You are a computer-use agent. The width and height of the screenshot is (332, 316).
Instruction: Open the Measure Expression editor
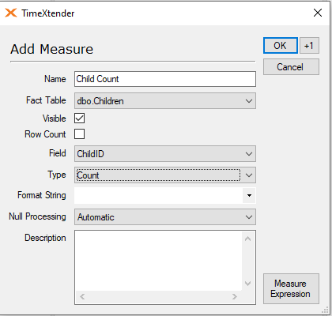[291, 288]
